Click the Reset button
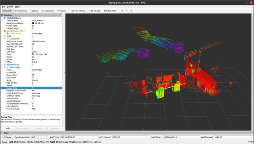This screenshot has width=254, height=144. 4,142
